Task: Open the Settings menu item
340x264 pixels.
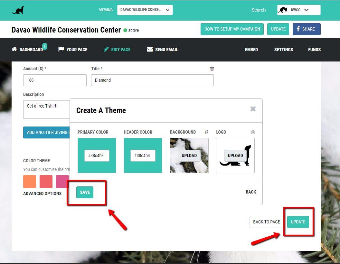Action: (x=283, y=50)
